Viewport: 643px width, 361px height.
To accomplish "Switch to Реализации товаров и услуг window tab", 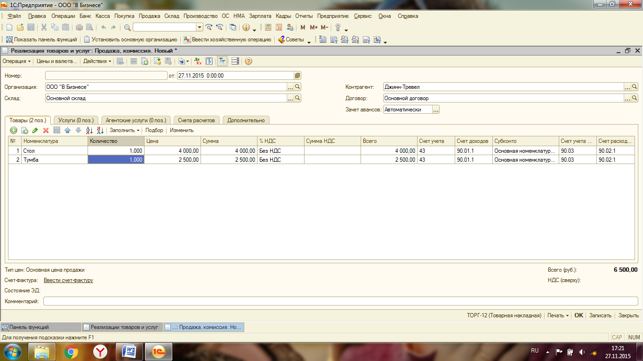I will tap(122, 327).
